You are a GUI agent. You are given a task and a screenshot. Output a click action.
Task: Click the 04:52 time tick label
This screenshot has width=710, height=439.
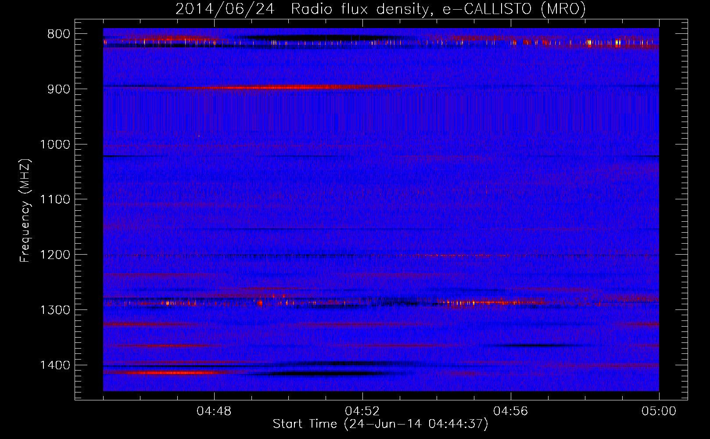pos(362,411)
